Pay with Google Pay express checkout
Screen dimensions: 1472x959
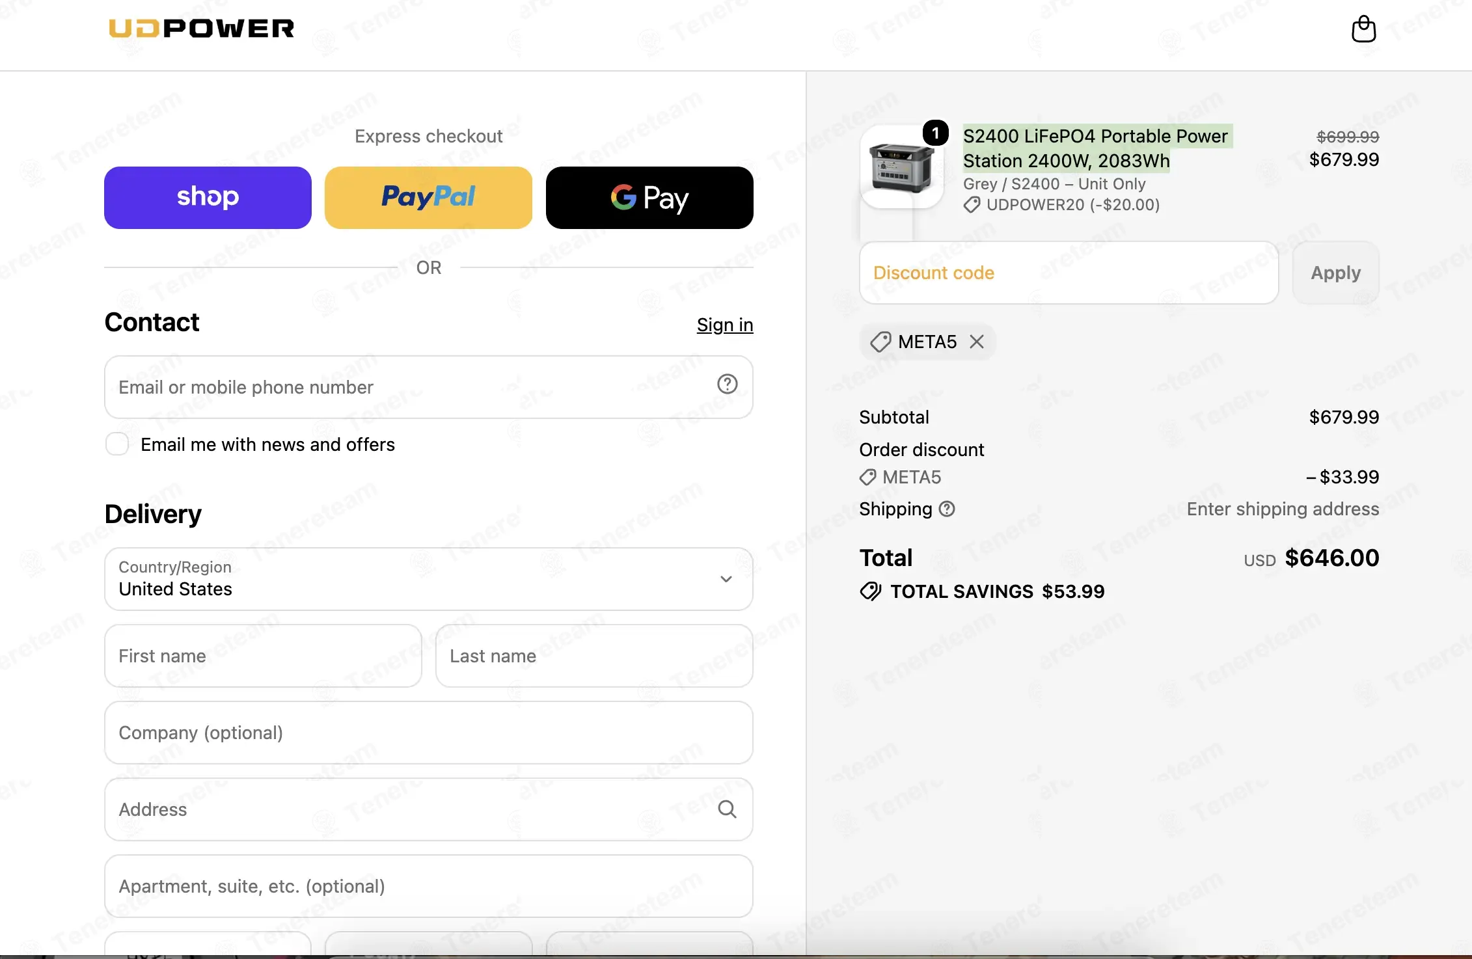(649, 198)
